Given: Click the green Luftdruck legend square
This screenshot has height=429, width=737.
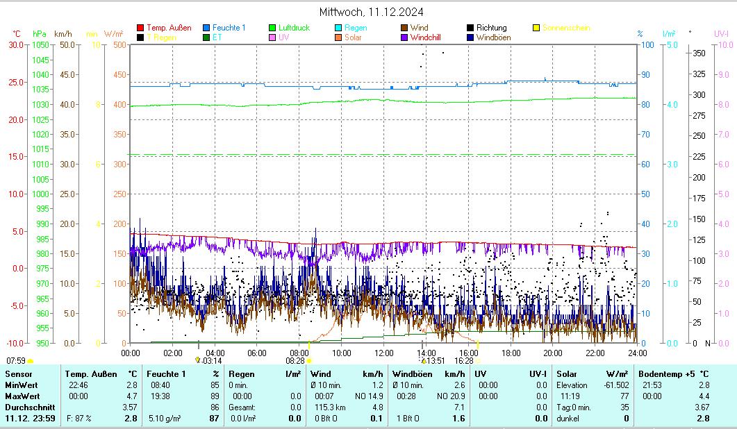Looking at the screenshot, I should coord(272,28).
